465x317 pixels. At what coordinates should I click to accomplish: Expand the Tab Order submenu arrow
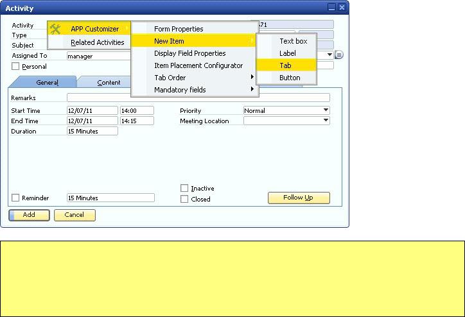pos(252,77)
